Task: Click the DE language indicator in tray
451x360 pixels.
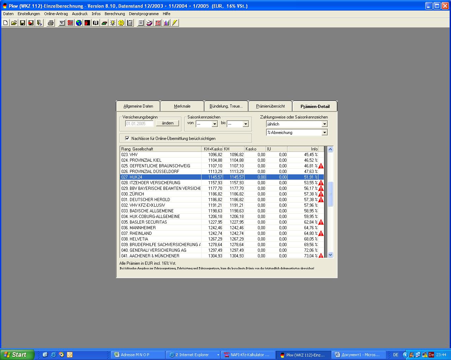Action: pyautogui.click(x=395, y=355)
